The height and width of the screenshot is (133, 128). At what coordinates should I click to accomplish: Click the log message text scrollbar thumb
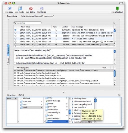[115, 51]
